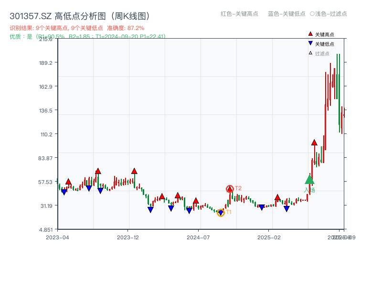Click the T1 orange label text
The image size is (382, 286).
(229, 212)
